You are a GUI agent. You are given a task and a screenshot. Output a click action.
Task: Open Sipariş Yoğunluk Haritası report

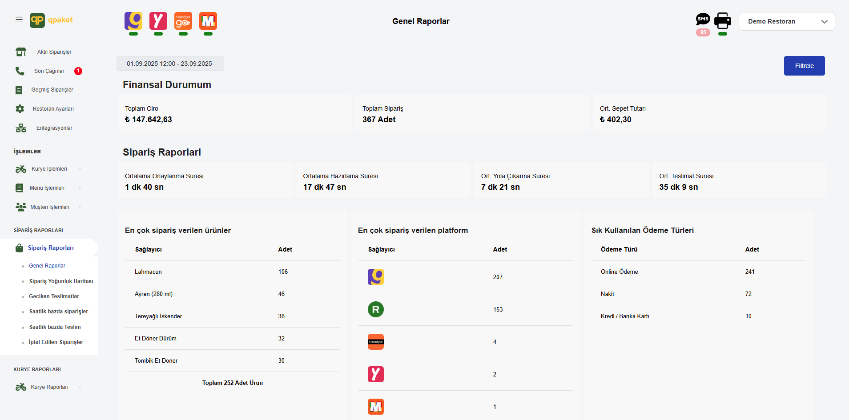tap(61, 281)
